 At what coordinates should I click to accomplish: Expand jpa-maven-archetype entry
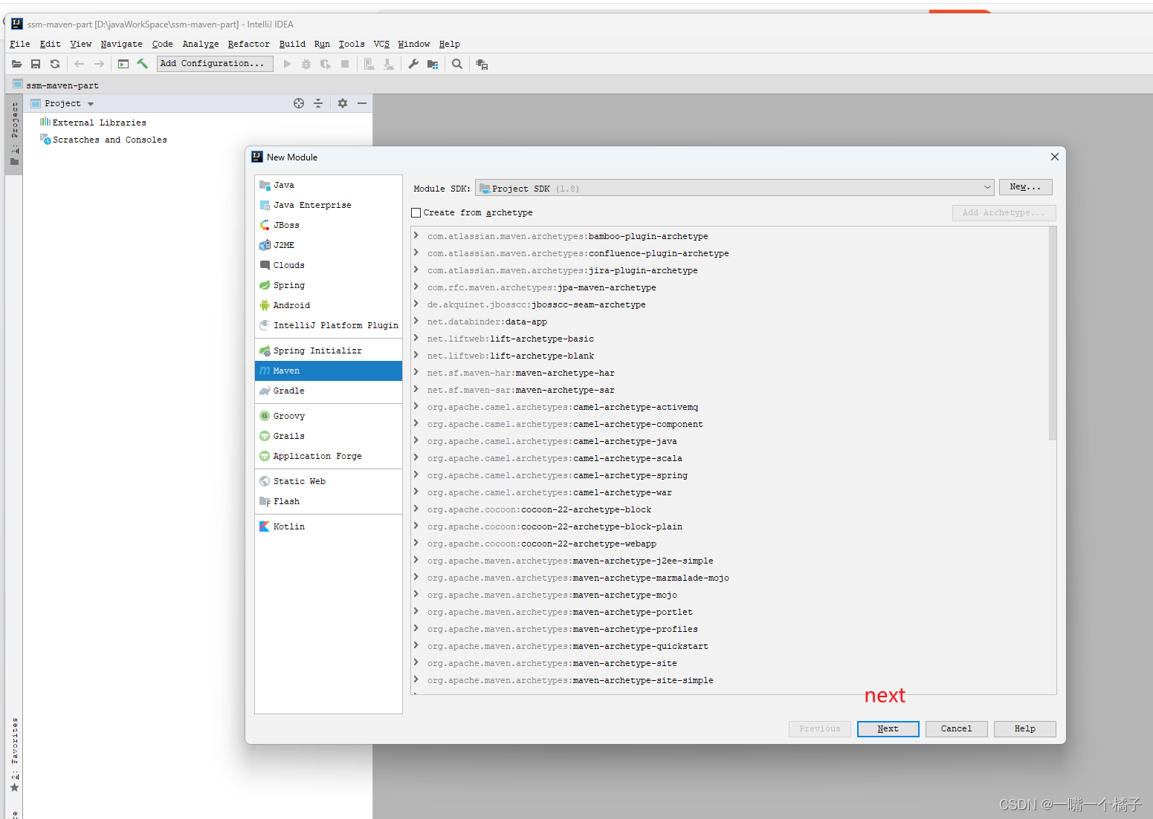(416, 287)
